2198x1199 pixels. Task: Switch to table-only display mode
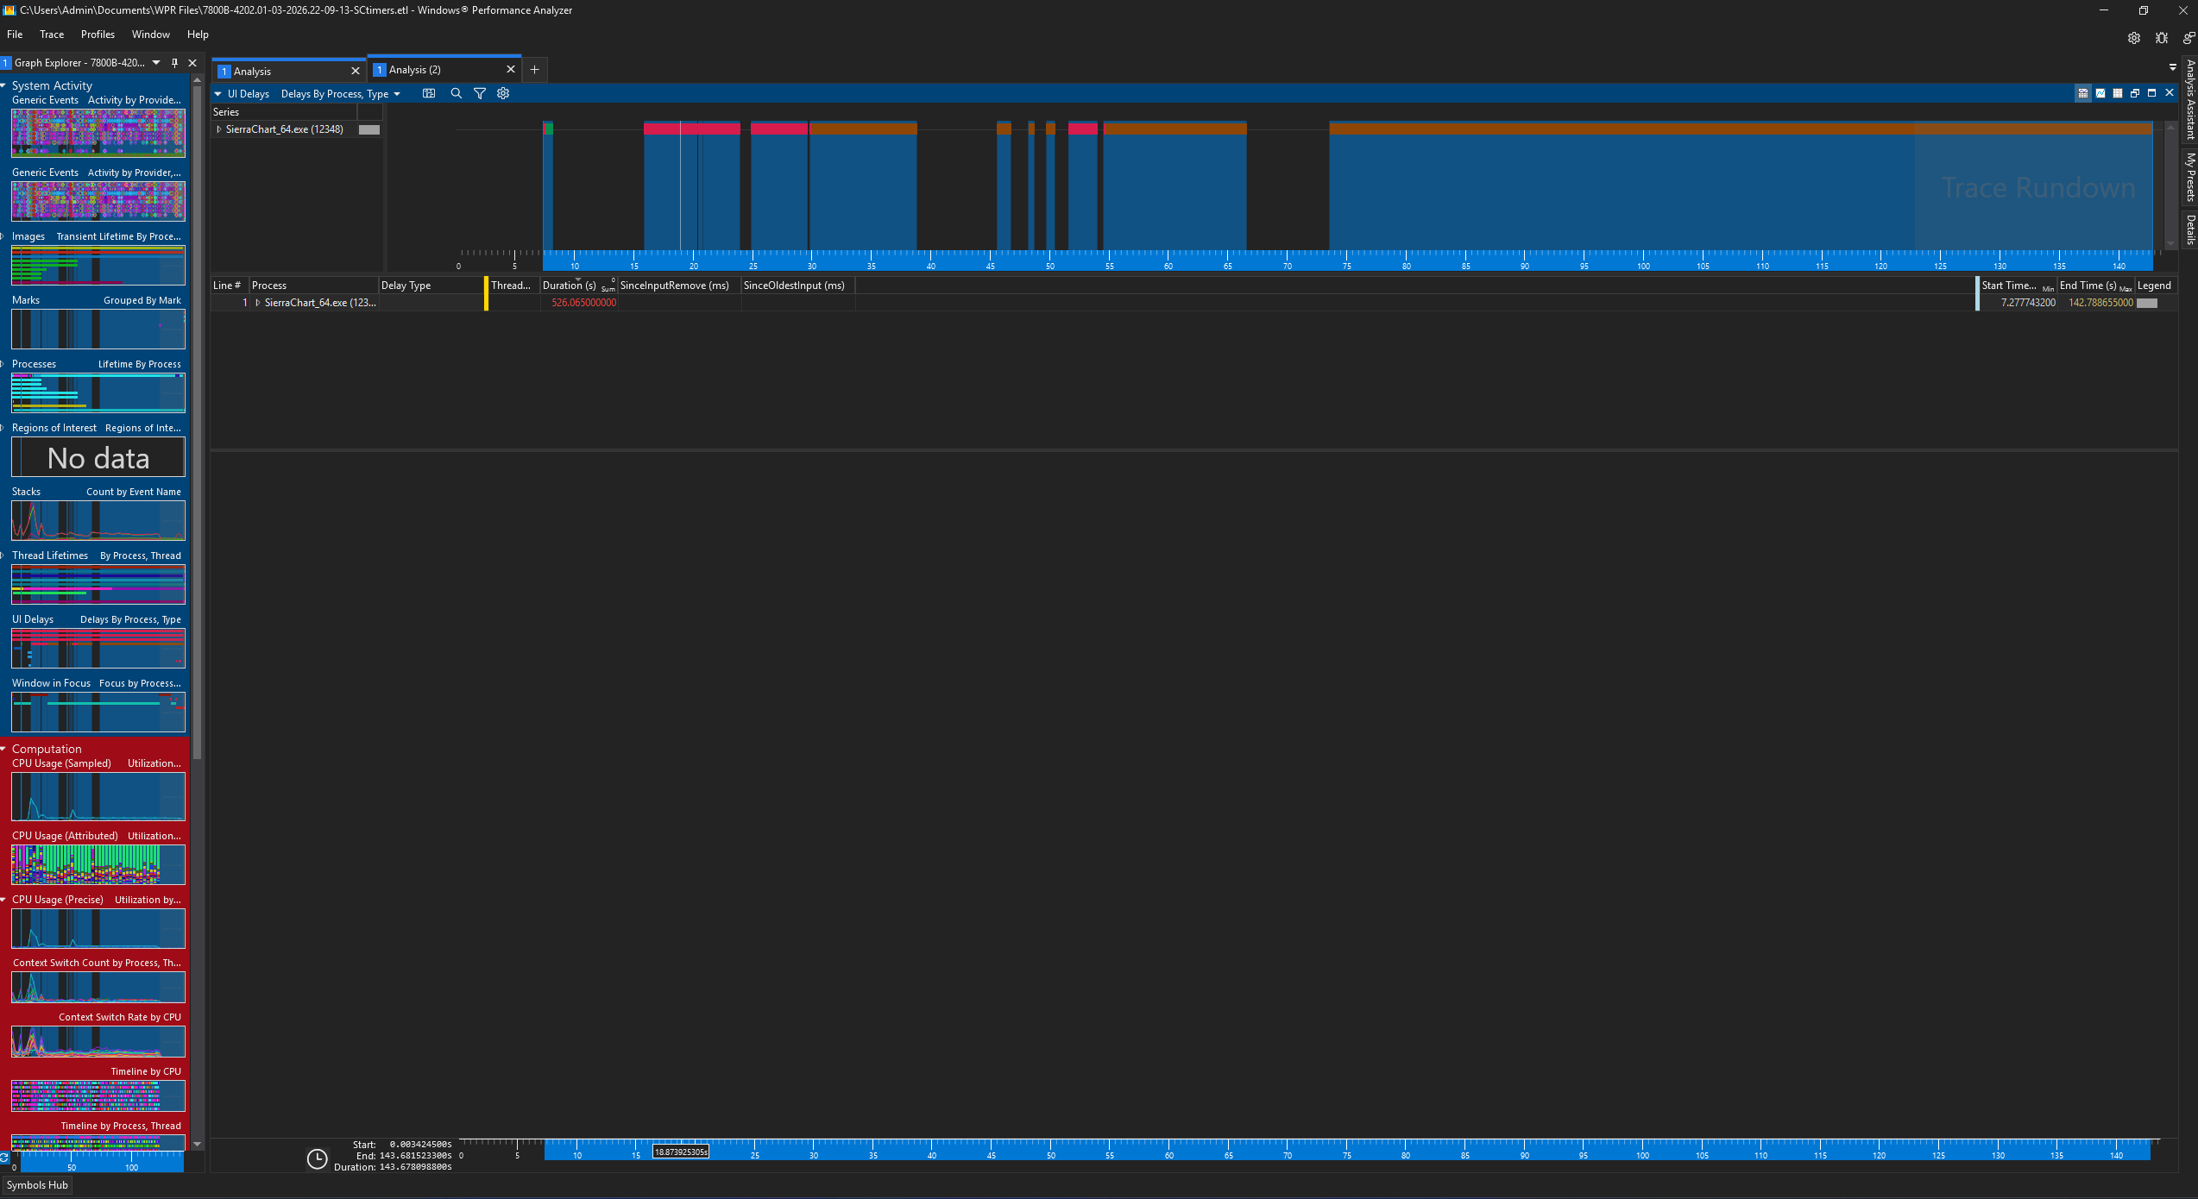(x=2117, y=93)
